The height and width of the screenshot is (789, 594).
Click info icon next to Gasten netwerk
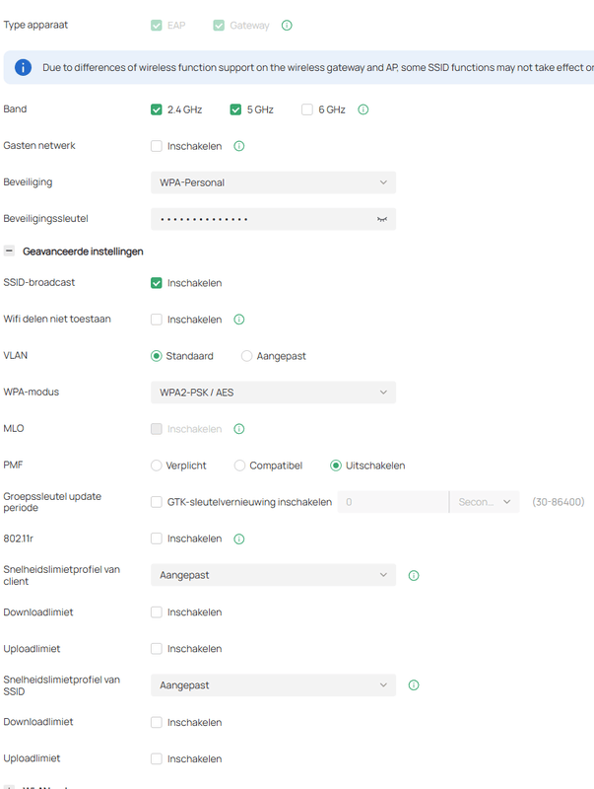point(238,146)
